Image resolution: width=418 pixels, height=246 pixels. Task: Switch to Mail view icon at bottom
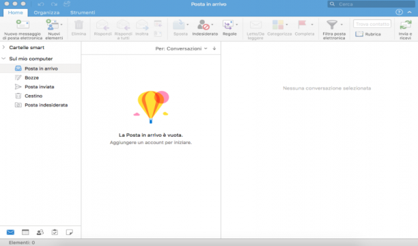pos(10,232)
